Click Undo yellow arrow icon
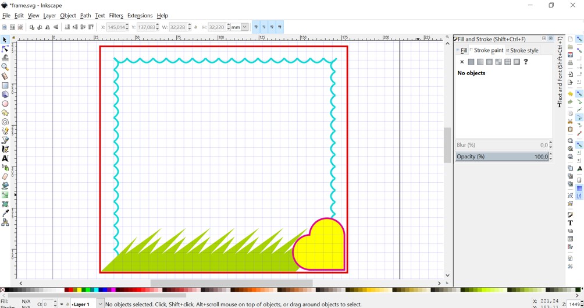 570,94
